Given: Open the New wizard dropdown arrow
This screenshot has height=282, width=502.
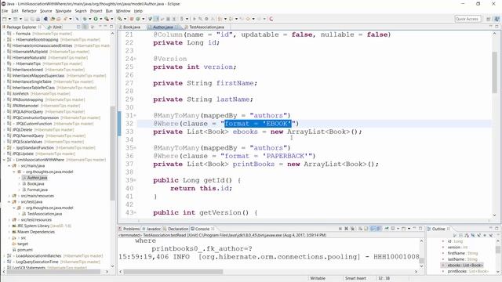Looking at the screenshot, I should click(x=9, y=19).
